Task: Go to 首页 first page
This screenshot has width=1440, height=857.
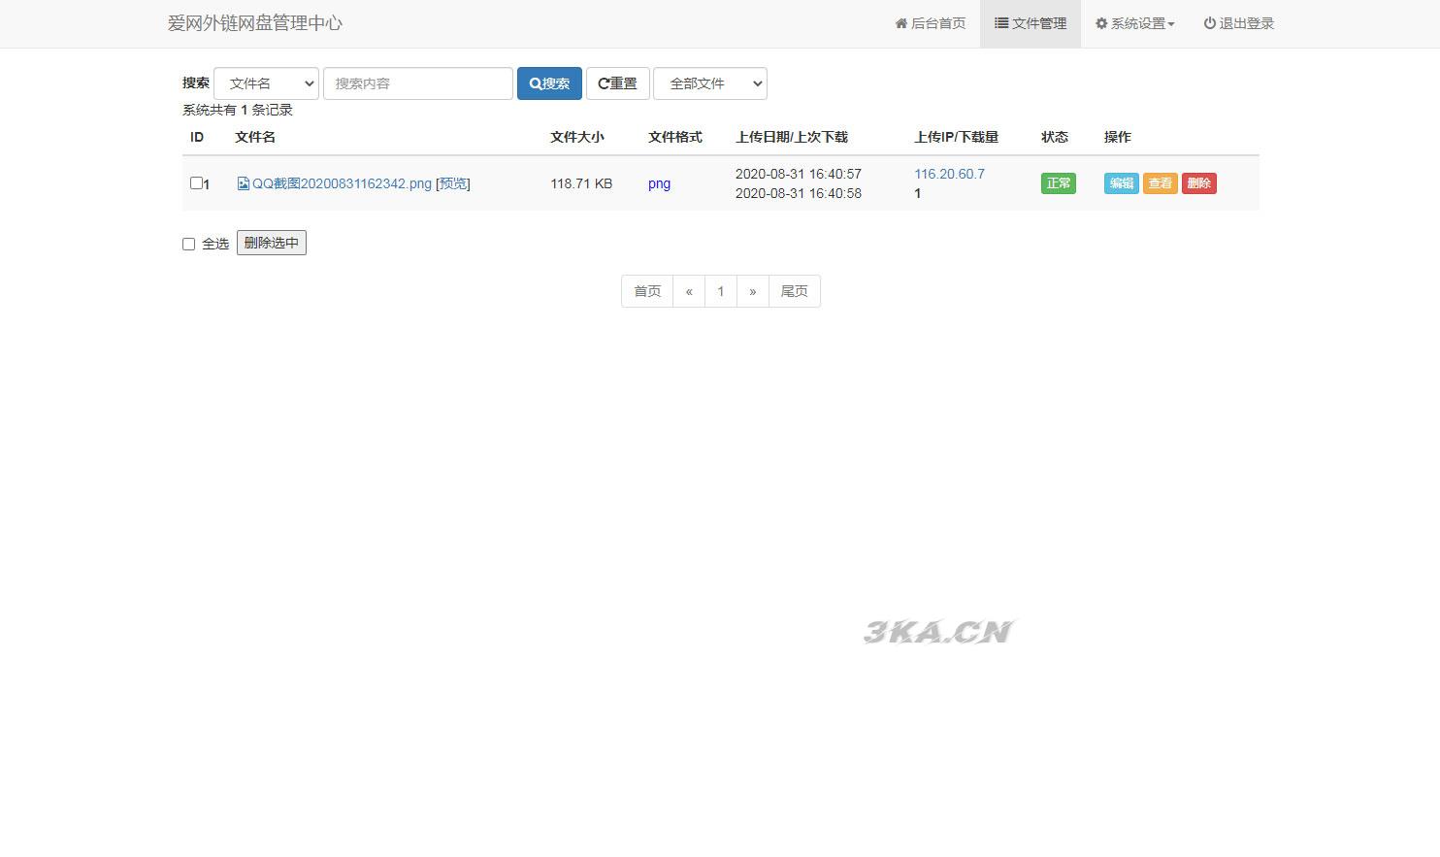Action: pos(647,291)
